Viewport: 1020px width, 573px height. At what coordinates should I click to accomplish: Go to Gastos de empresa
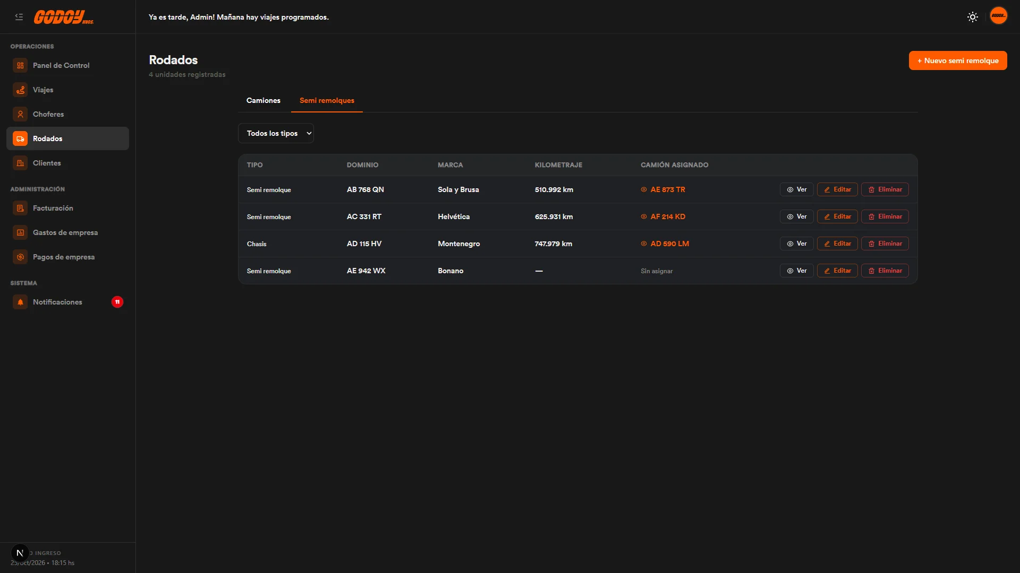click(67, 232)
